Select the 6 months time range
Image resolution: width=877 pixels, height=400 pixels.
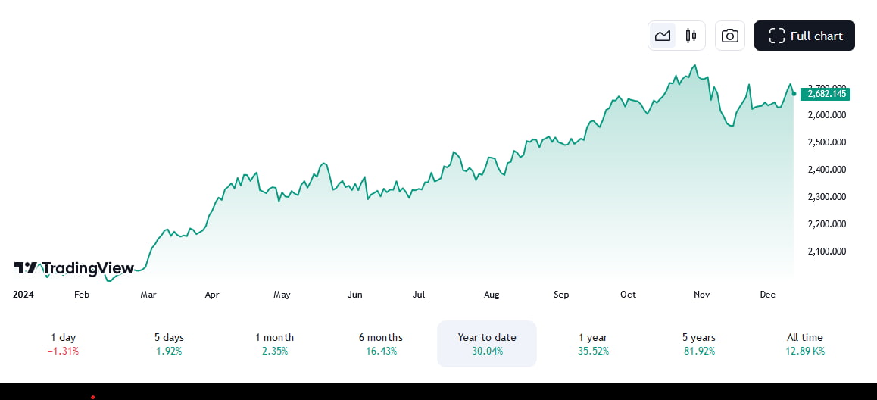click(381, 344)
